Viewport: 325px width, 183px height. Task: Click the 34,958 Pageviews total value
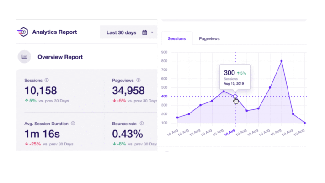pos(128,91)
